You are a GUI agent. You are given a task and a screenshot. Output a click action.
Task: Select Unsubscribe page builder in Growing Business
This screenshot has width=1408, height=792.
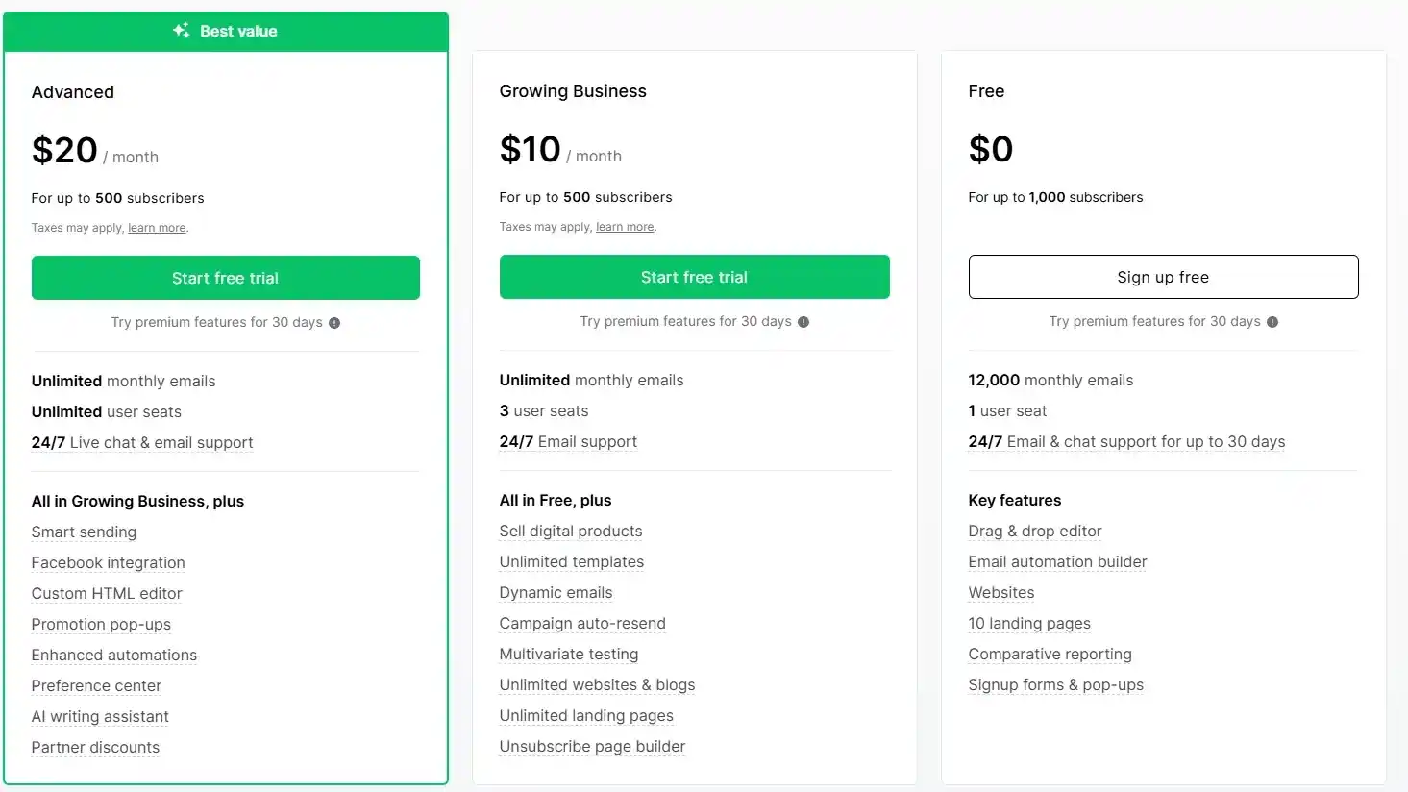click(x=592, y=746)
